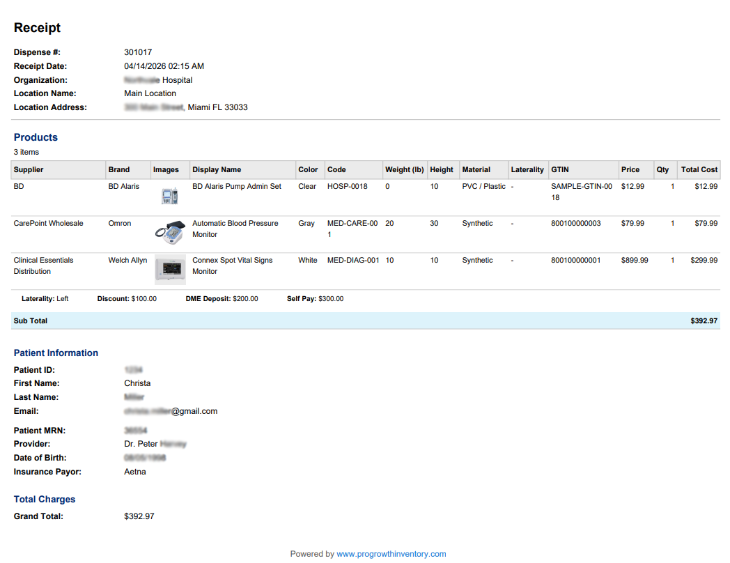Click the CarePoint Wholesale supplier cell
This screenshot has height=563, width=730.
(x=49, y=223)
